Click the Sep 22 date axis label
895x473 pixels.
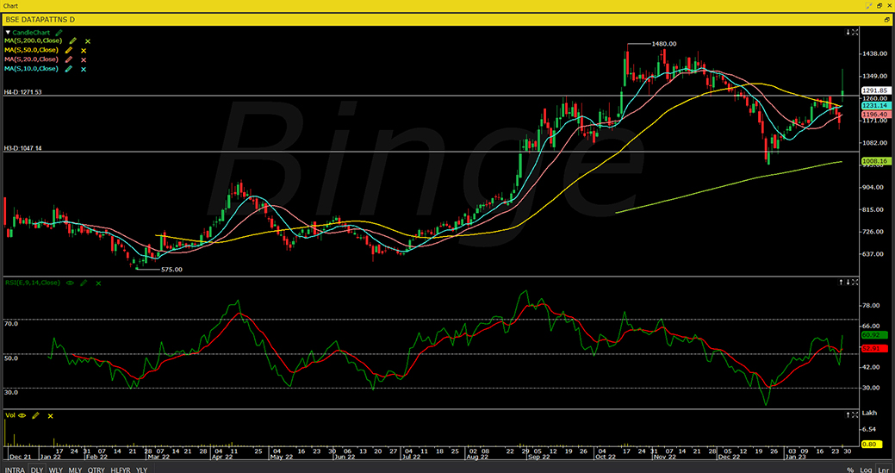[541, 457]
